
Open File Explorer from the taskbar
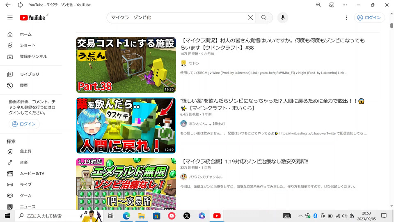point(142,216)
